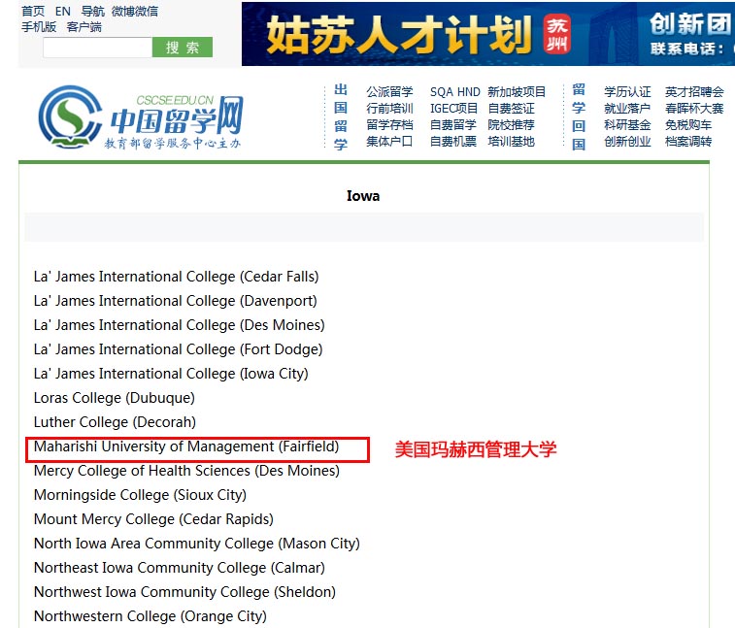Open 行前培训 menu item
Viewport: 735px width, 628px height.
point(389,109)
